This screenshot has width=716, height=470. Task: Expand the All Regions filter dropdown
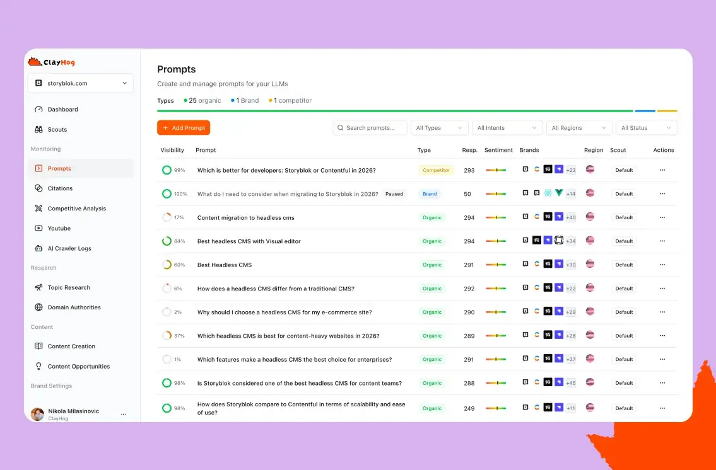click(x=578, y=128)
